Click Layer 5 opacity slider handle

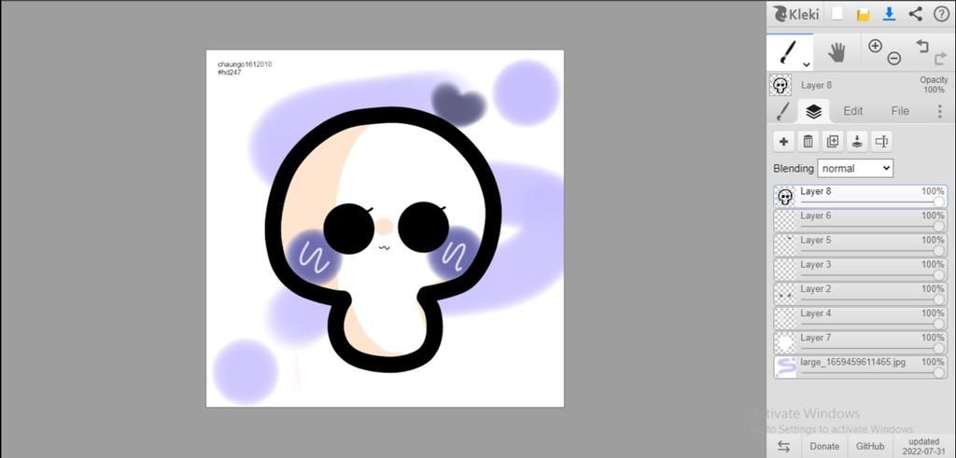pyautogui.click(x=939, y=251)
